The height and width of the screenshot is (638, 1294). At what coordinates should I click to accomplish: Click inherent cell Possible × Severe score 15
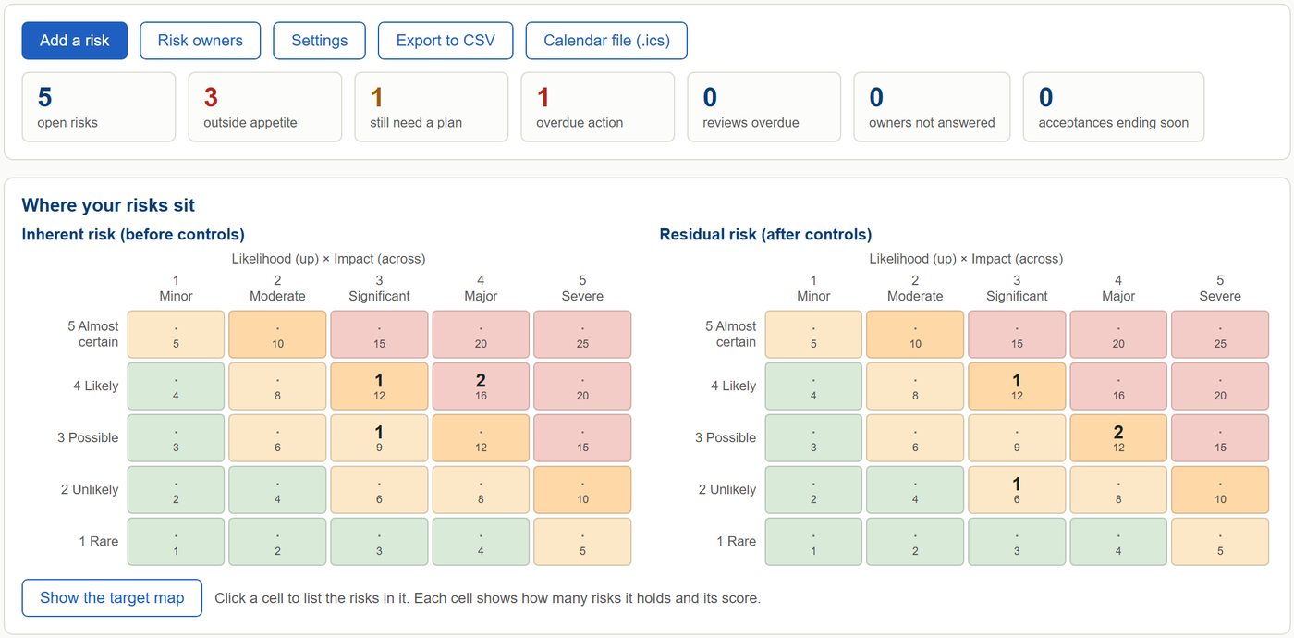click(x=582, y=438)
